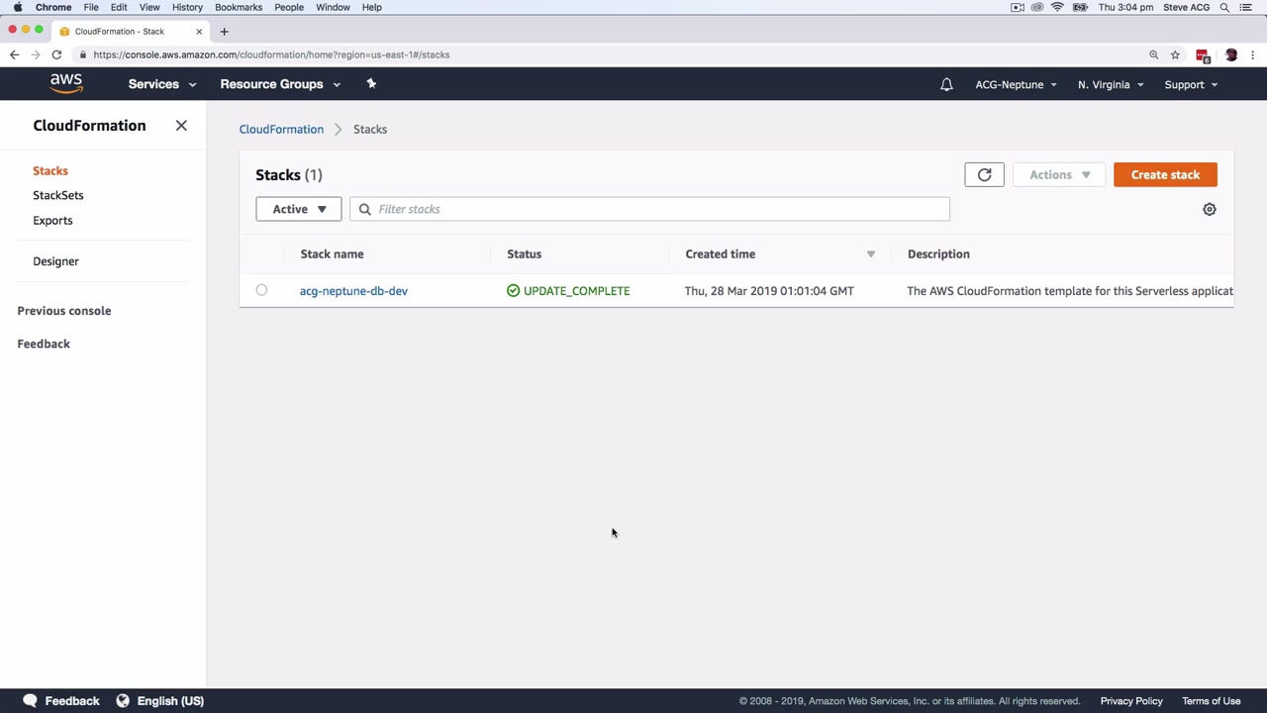Open the Chrome File menu
1267x713 pixels.
(x=91, y=7)
